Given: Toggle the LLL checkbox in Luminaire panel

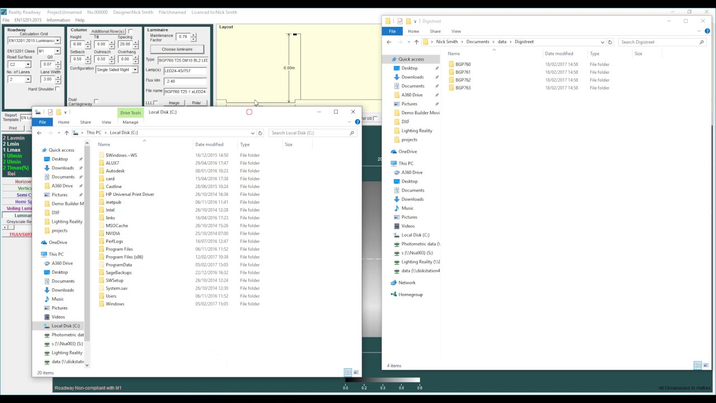Looking at the screenshot, I should 156,103.
